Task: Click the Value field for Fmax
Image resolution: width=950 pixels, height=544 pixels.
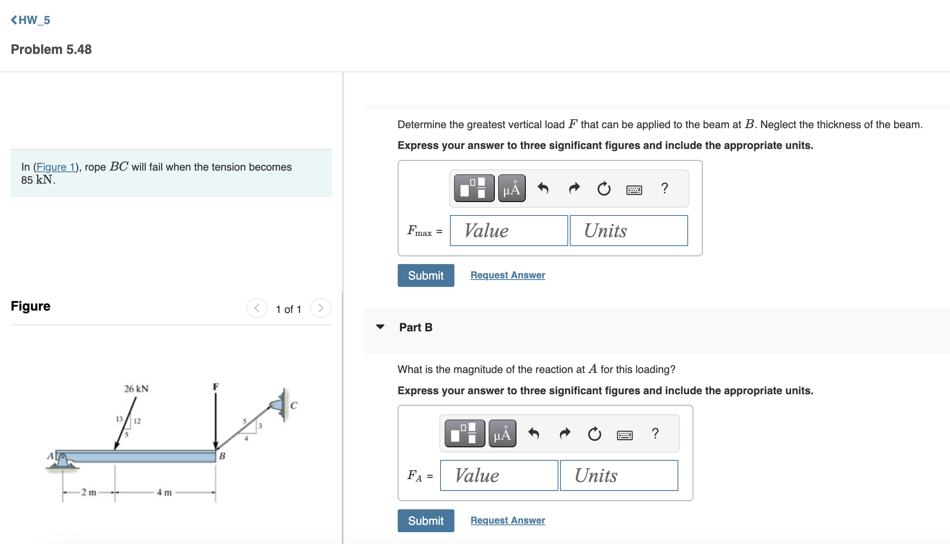Action: click(508, 231)
